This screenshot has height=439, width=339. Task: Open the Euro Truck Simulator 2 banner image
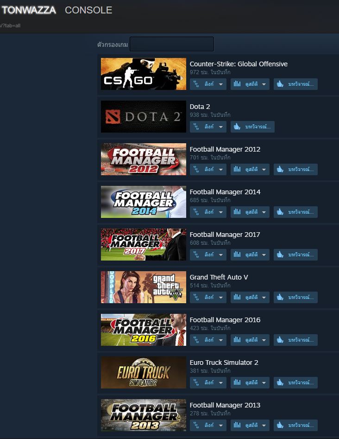point(144,372)
